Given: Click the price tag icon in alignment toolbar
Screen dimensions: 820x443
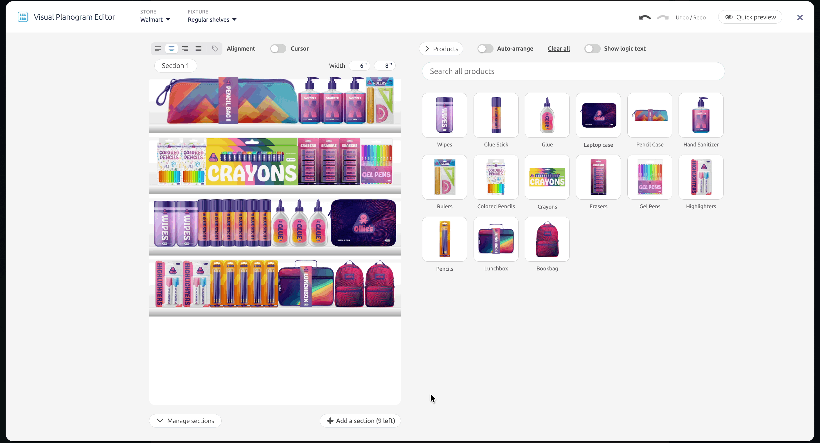Looking at the screenshot, I should click(215, 49).
